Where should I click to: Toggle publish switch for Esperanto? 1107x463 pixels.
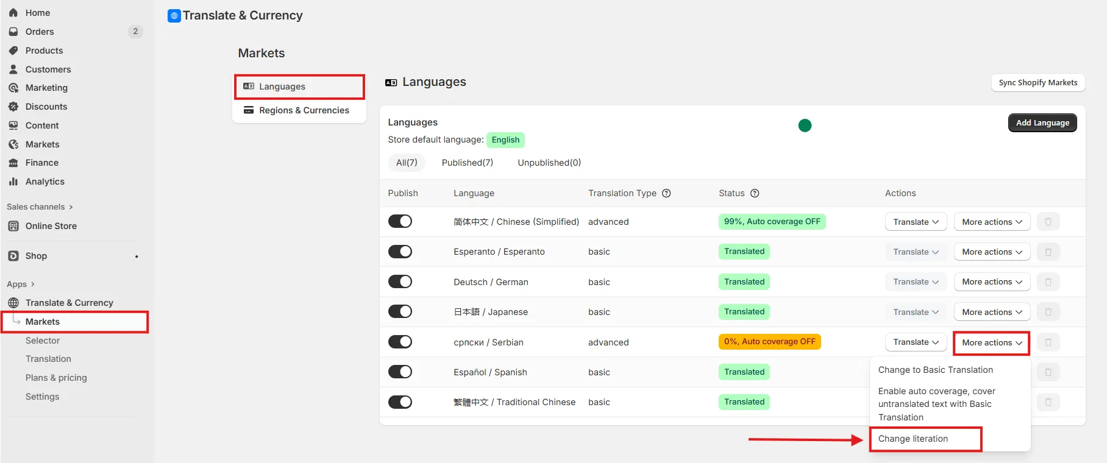[400, 252]
